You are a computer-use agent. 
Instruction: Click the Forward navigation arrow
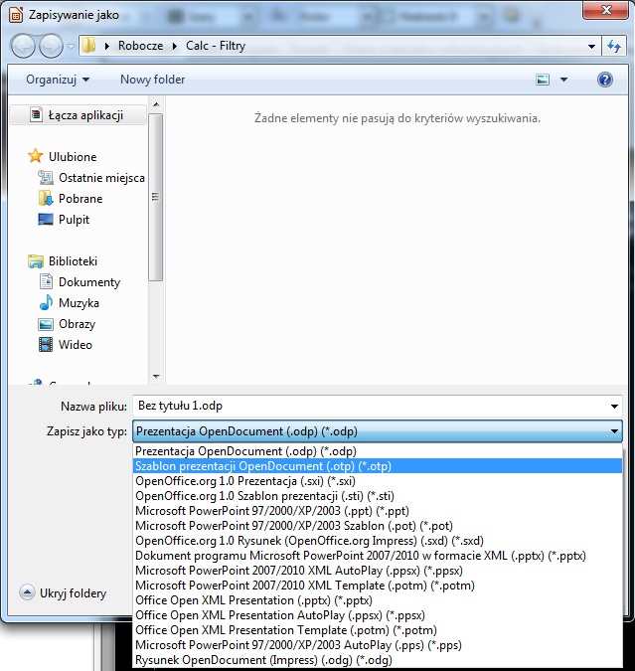point(51,46)
